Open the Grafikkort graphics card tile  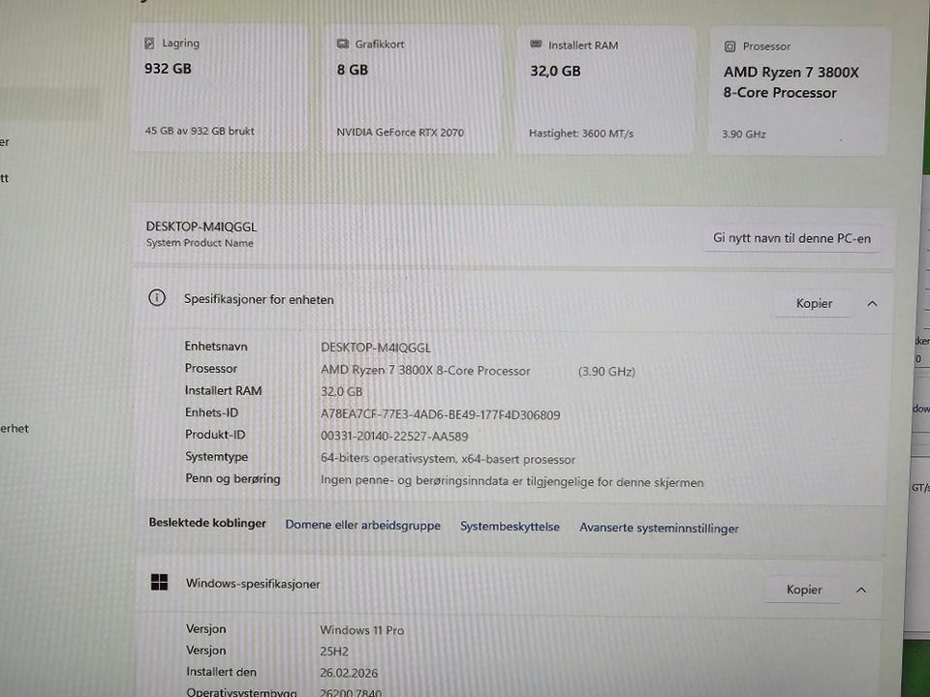click(x=413, y=89)
